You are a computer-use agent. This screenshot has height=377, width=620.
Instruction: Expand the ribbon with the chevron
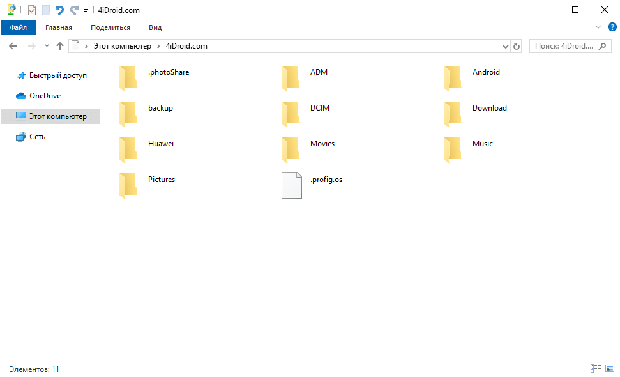(598, 27)
